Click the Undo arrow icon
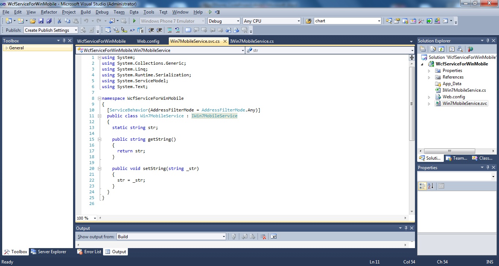The width and height of the screenshot is (499, 266). [86, 21]
